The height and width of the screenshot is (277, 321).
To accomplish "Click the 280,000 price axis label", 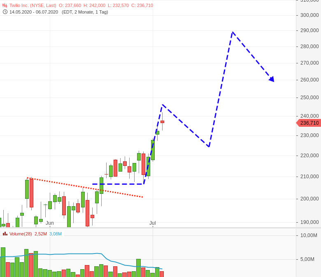I will click(x=309, y=47).
